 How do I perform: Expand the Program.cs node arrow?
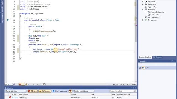tap(143, 20)
